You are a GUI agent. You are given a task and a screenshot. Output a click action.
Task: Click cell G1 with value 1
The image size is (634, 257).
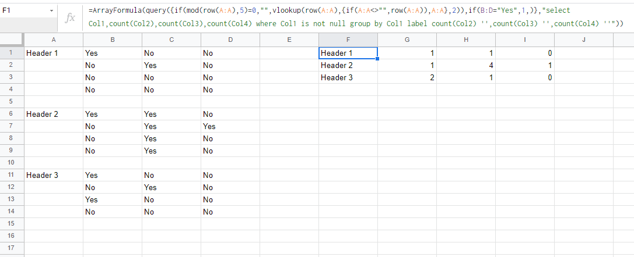407,53
